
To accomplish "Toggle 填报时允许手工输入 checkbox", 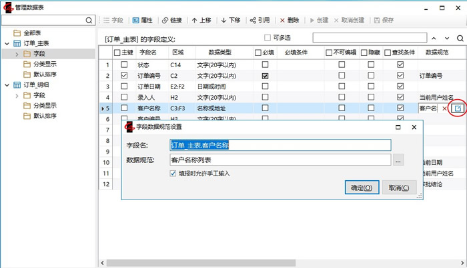I will pyautogui.click(x=173, y=174).
